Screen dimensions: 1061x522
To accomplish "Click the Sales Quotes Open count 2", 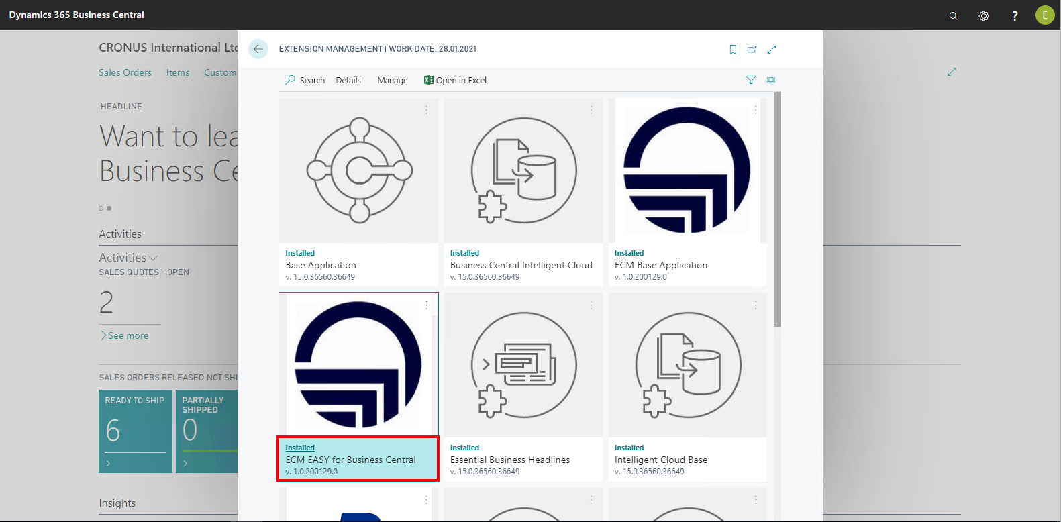I will coord(107,303).
